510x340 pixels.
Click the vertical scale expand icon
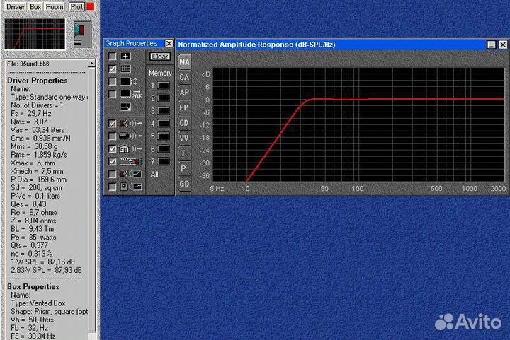coord(129,81)
